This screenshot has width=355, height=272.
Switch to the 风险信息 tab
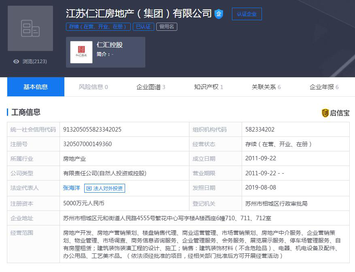point(93,87)
